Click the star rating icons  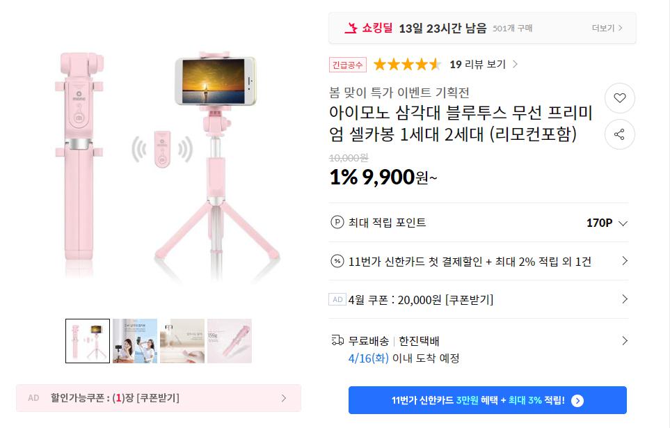(407, 65)
